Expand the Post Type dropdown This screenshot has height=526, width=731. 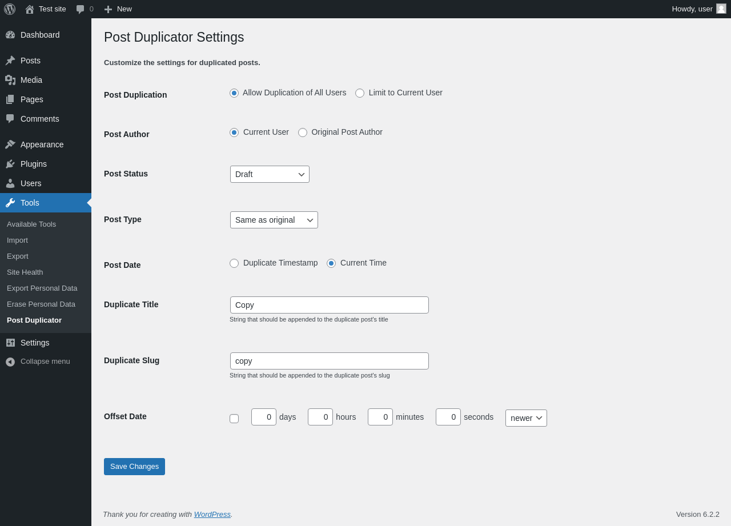[274, 220]
